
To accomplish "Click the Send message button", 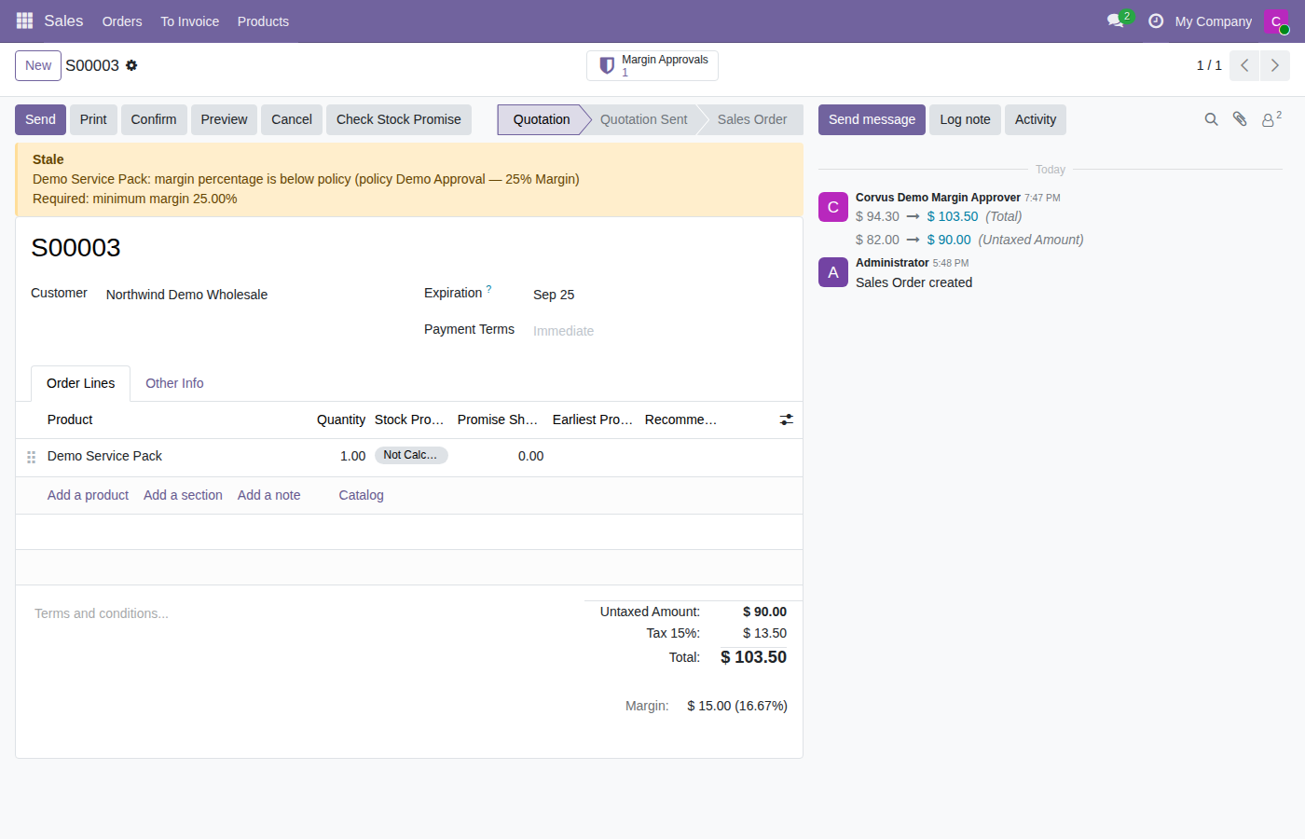I will [x=872, y=119].
